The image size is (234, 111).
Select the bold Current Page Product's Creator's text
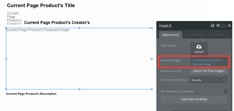click(x=57, y=22)
